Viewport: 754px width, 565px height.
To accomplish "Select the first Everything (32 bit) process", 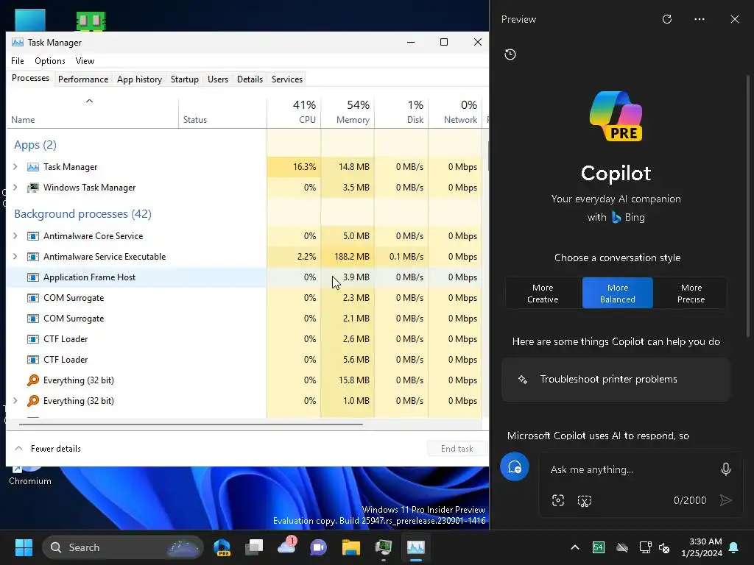I will (244, 380).
